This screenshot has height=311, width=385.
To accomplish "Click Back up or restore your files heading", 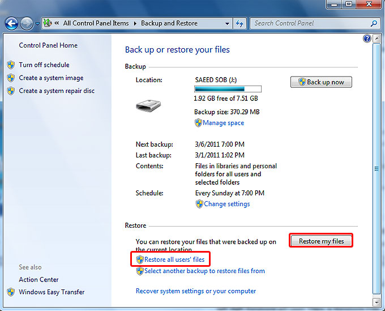I will (177, 50).
